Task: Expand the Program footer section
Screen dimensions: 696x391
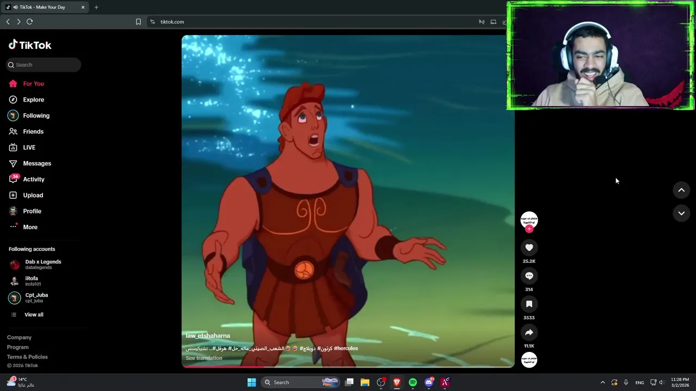Action: (x=17, y=347)
